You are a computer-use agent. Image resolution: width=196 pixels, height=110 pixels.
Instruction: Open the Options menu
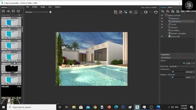pos(58,7)
